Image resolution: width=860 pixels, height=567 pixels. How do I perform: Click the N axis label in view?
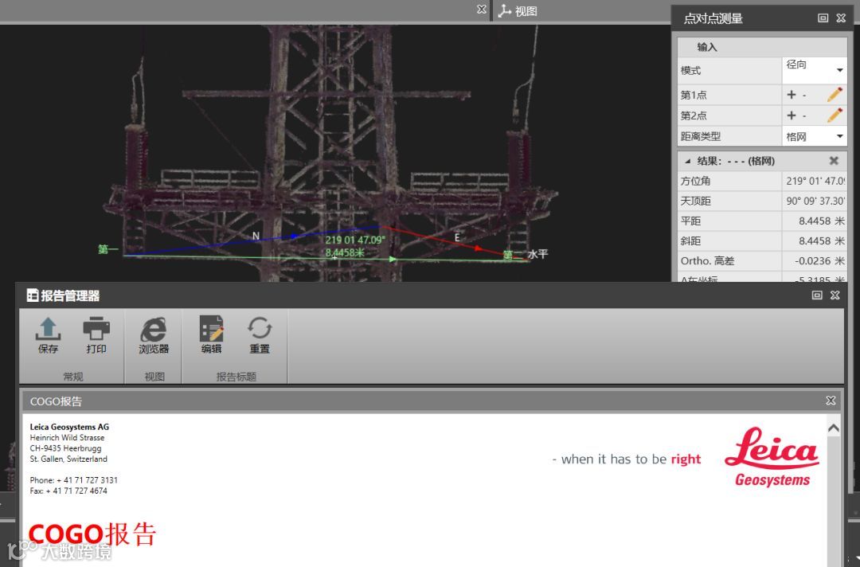point(256,236)
